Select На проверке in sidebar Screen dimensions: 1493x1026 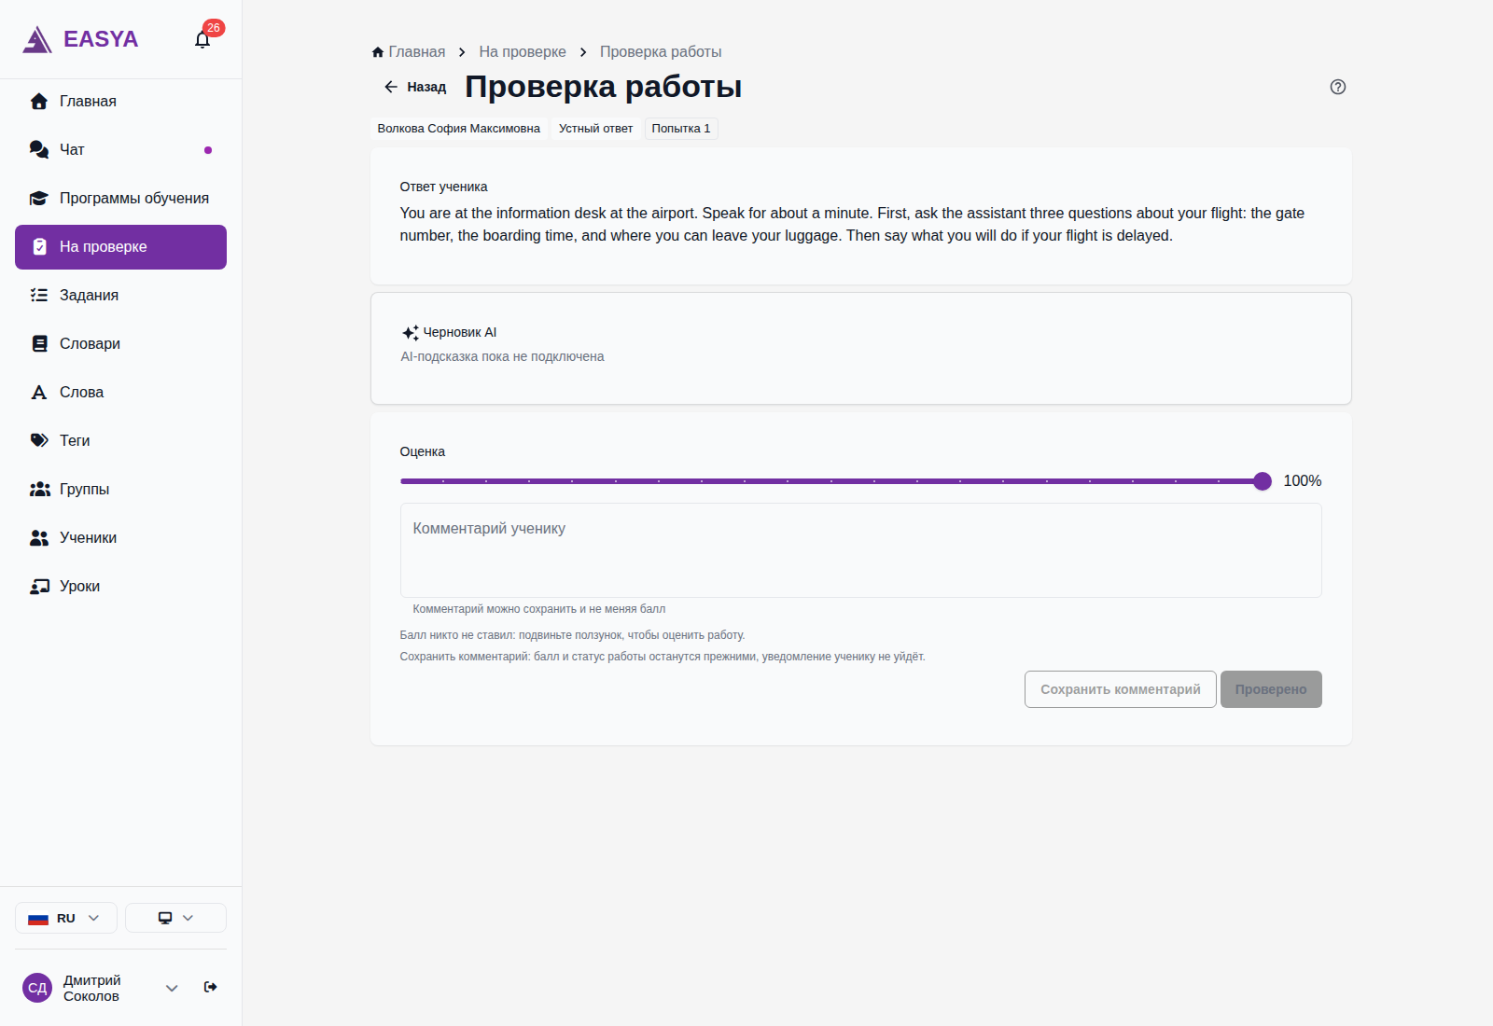[x=120, y=247]
